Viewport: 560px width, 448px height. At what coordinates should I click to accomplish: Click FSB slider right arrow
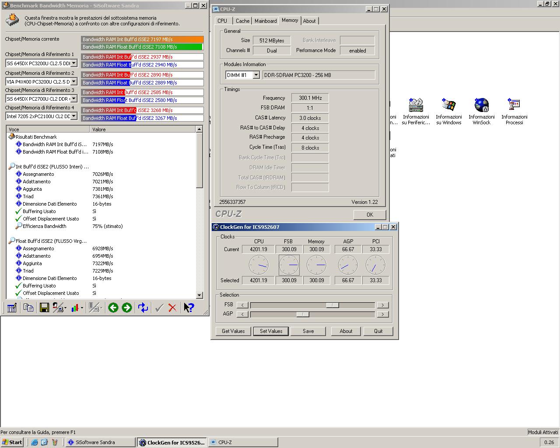[383, 305]
